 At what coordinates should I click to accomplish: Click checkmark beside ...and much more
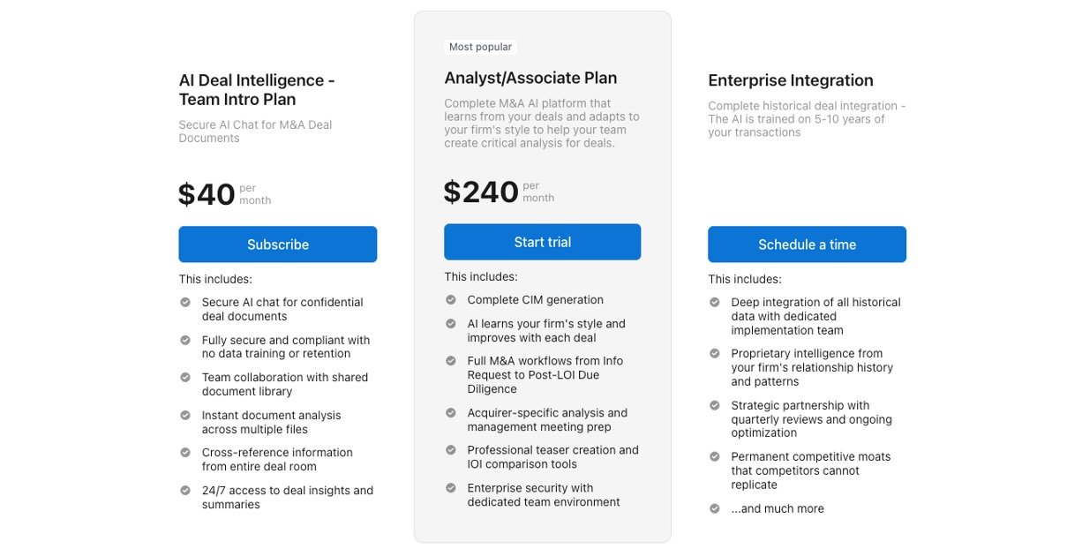click(715, 508)
